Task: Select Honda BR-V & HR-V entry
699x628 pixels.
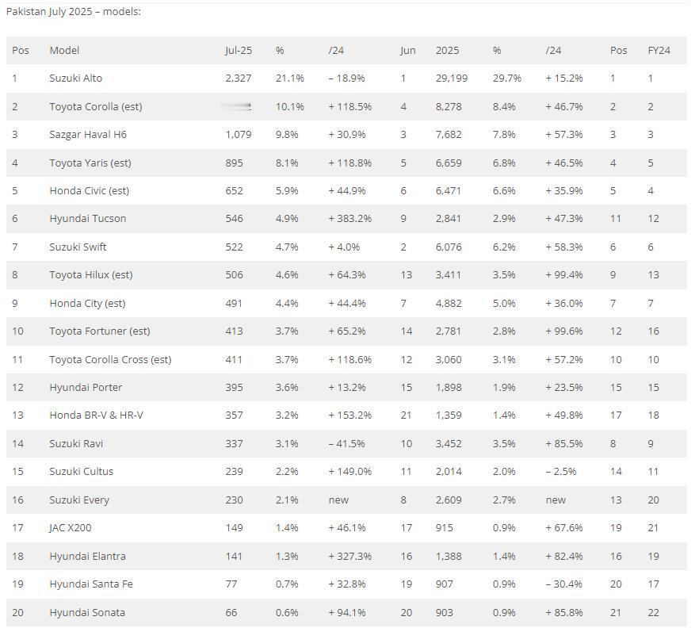Action: 97,415
